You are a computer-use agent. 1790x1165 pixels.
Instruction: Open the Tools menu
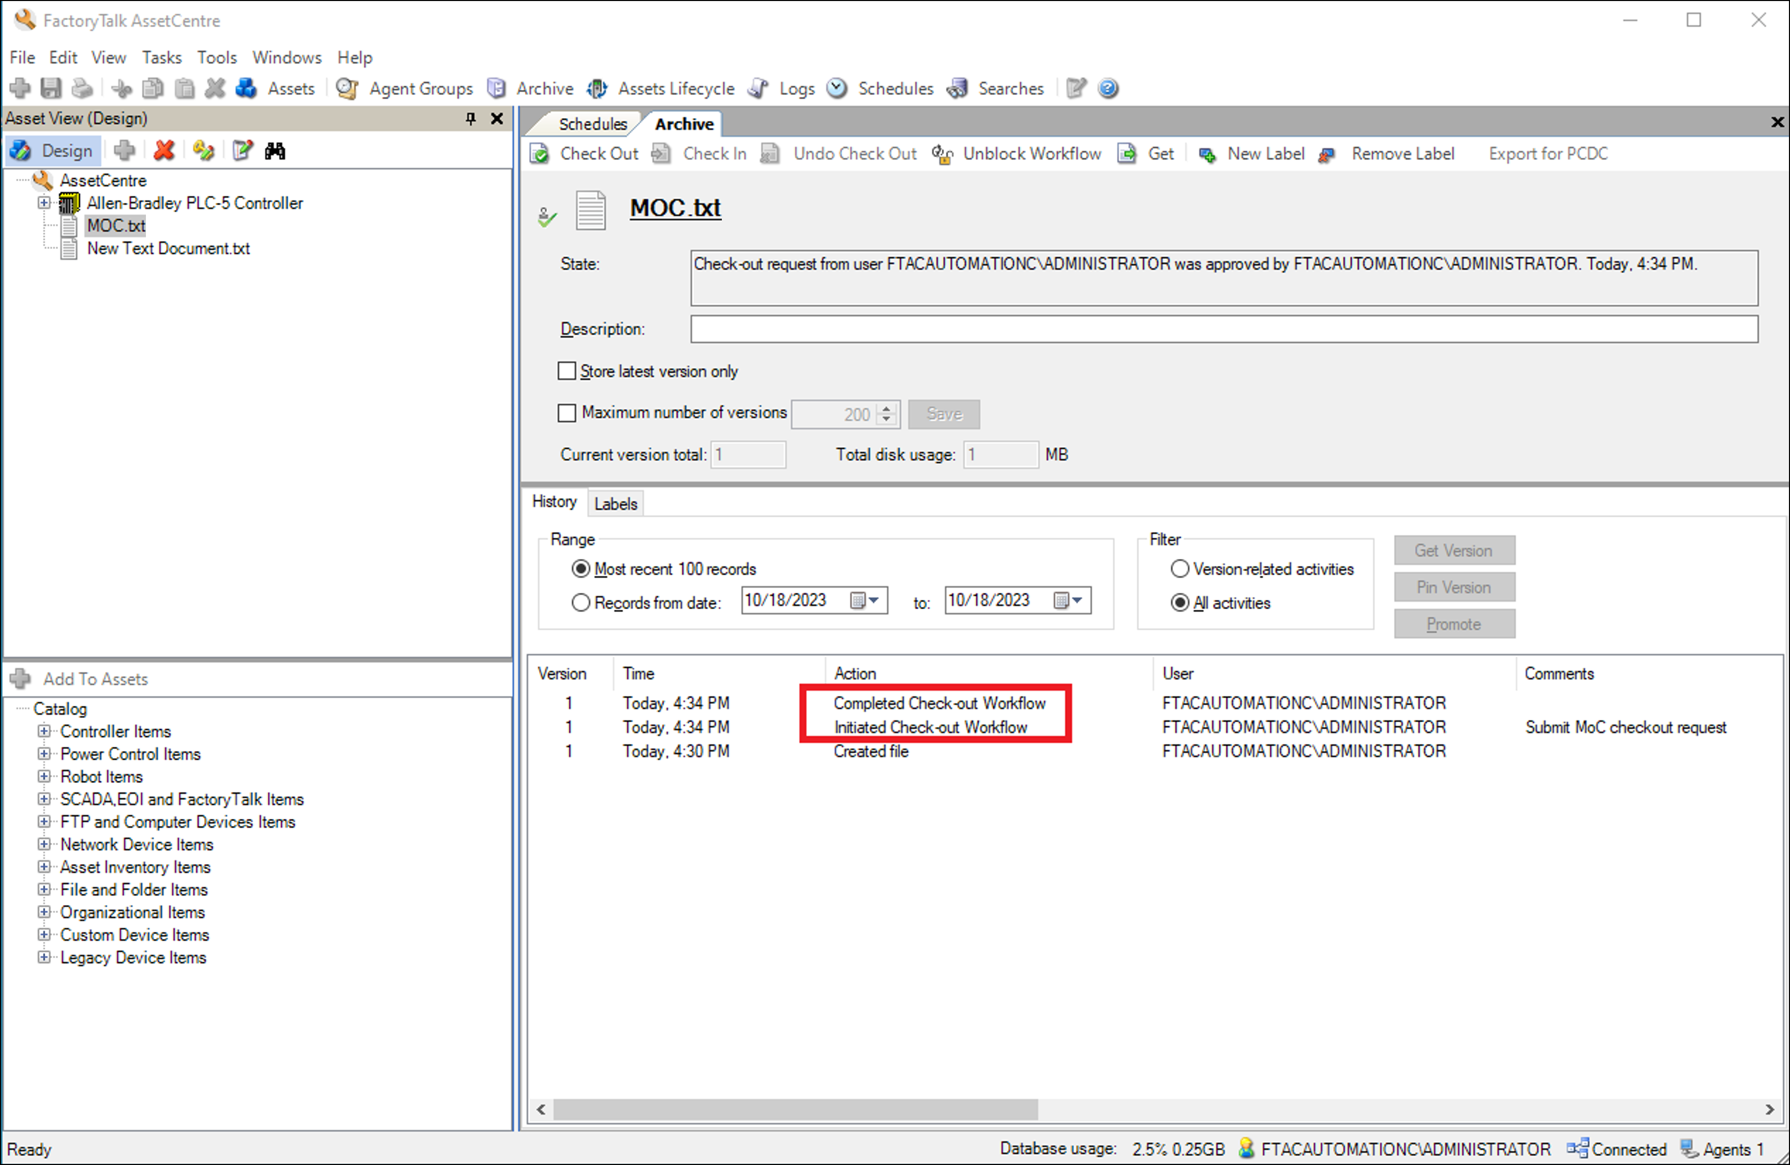tap(217, 58)
